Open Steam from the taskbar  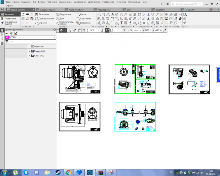coord(58,173)
